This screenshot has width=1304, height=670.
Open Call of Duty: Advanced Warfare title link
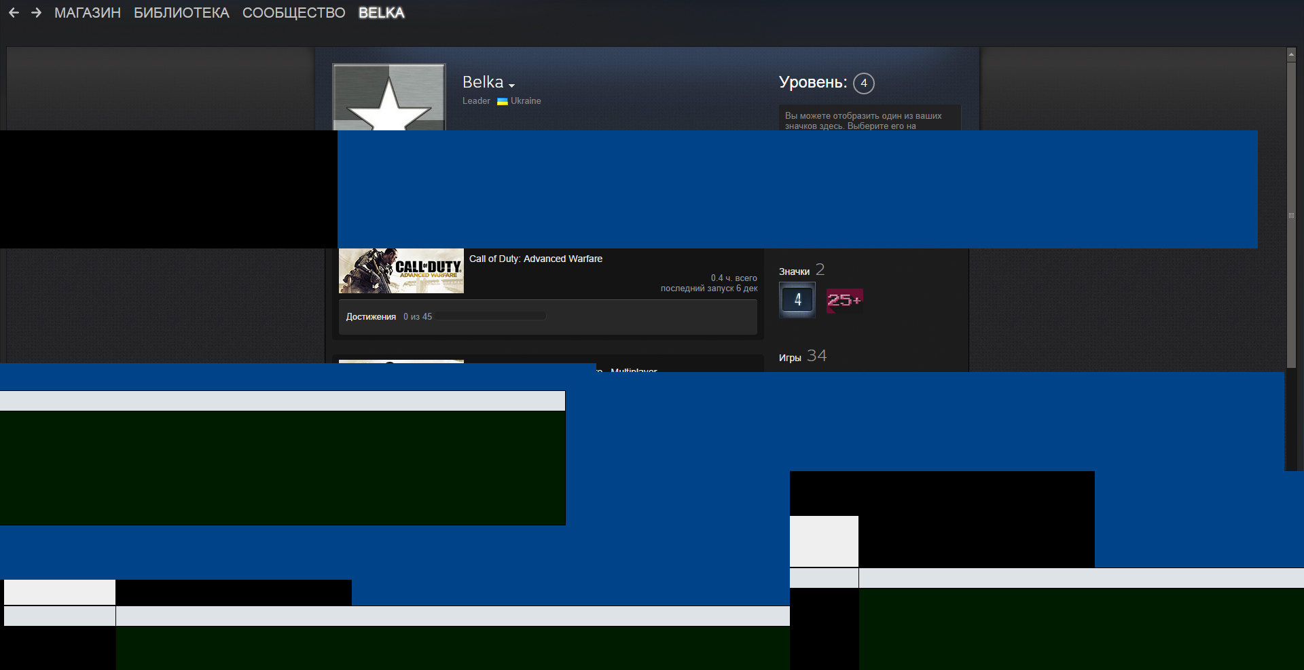[536, 259]
